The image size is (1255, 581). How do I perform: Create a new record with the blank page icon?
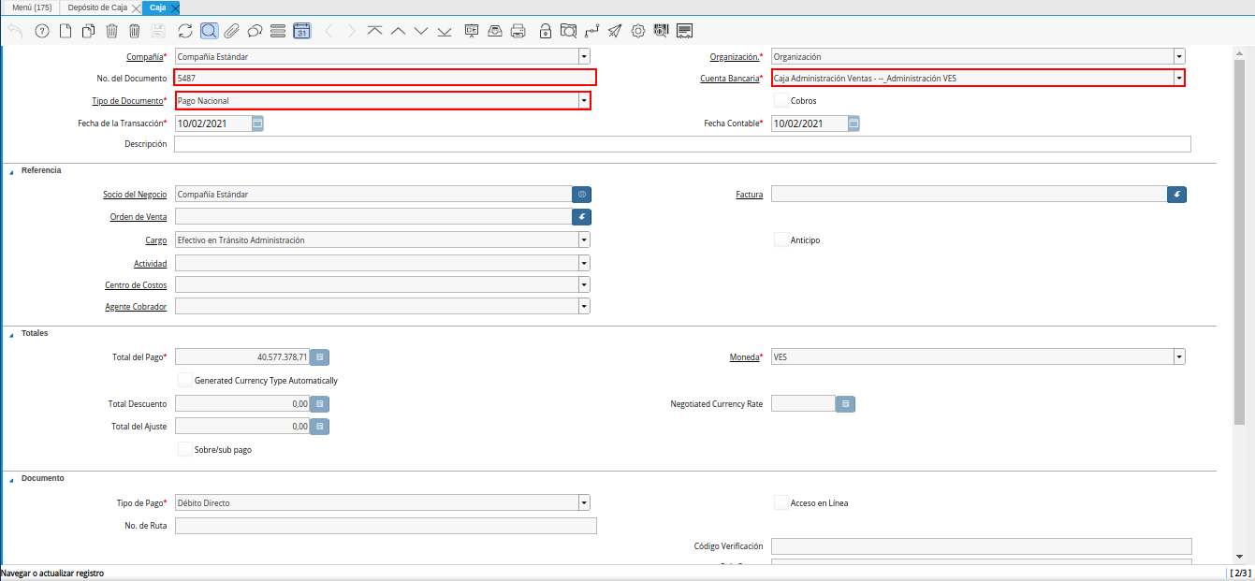point(66,31)
